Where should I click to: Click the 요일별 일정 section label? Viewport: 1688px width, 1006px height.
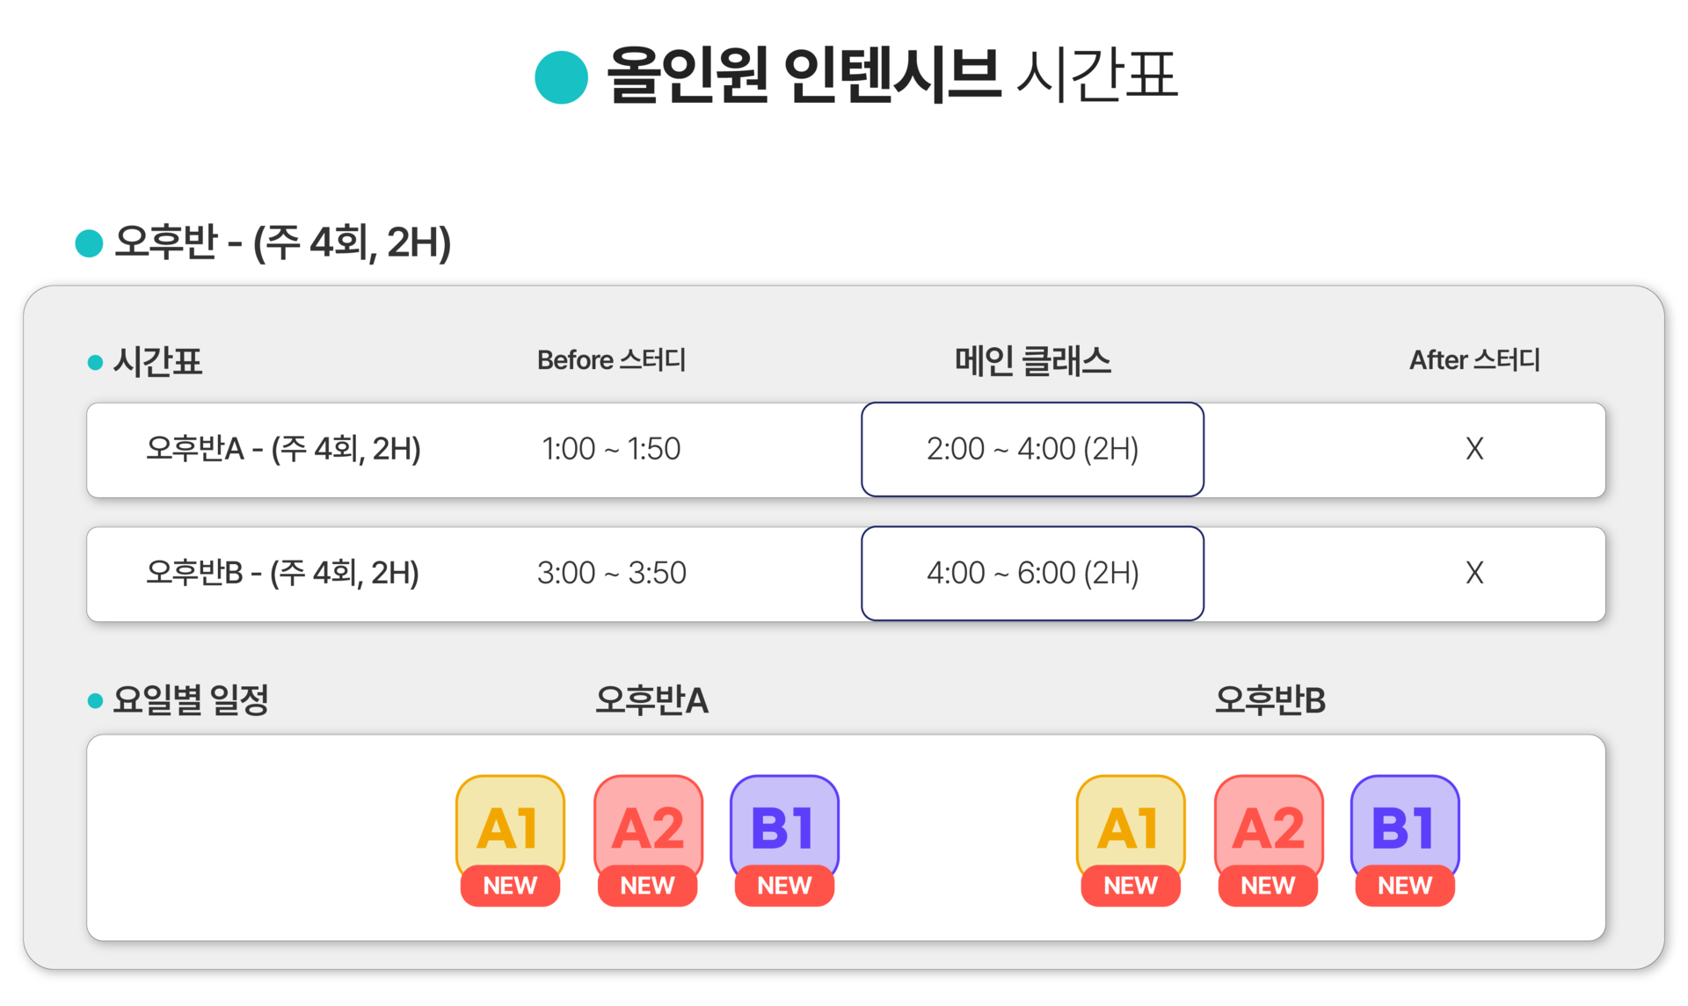191,700
